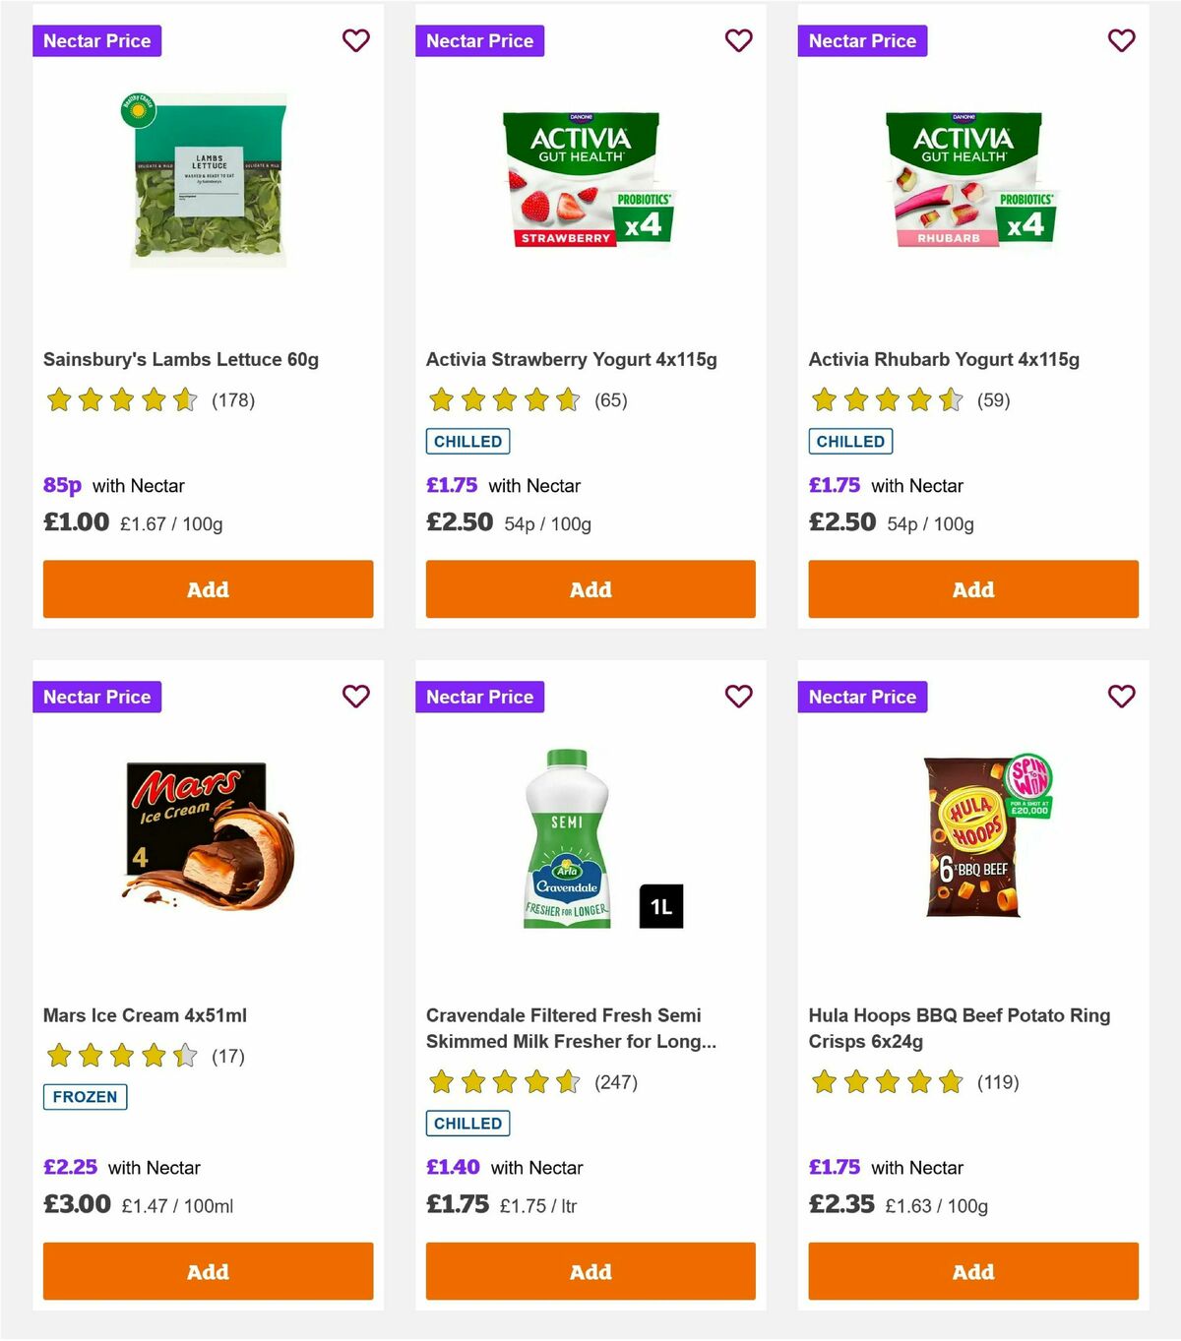Toggle the favorite heart on Mars Ice Cream
This screenshot has height=1341, width=1181.
click(356, 696)
